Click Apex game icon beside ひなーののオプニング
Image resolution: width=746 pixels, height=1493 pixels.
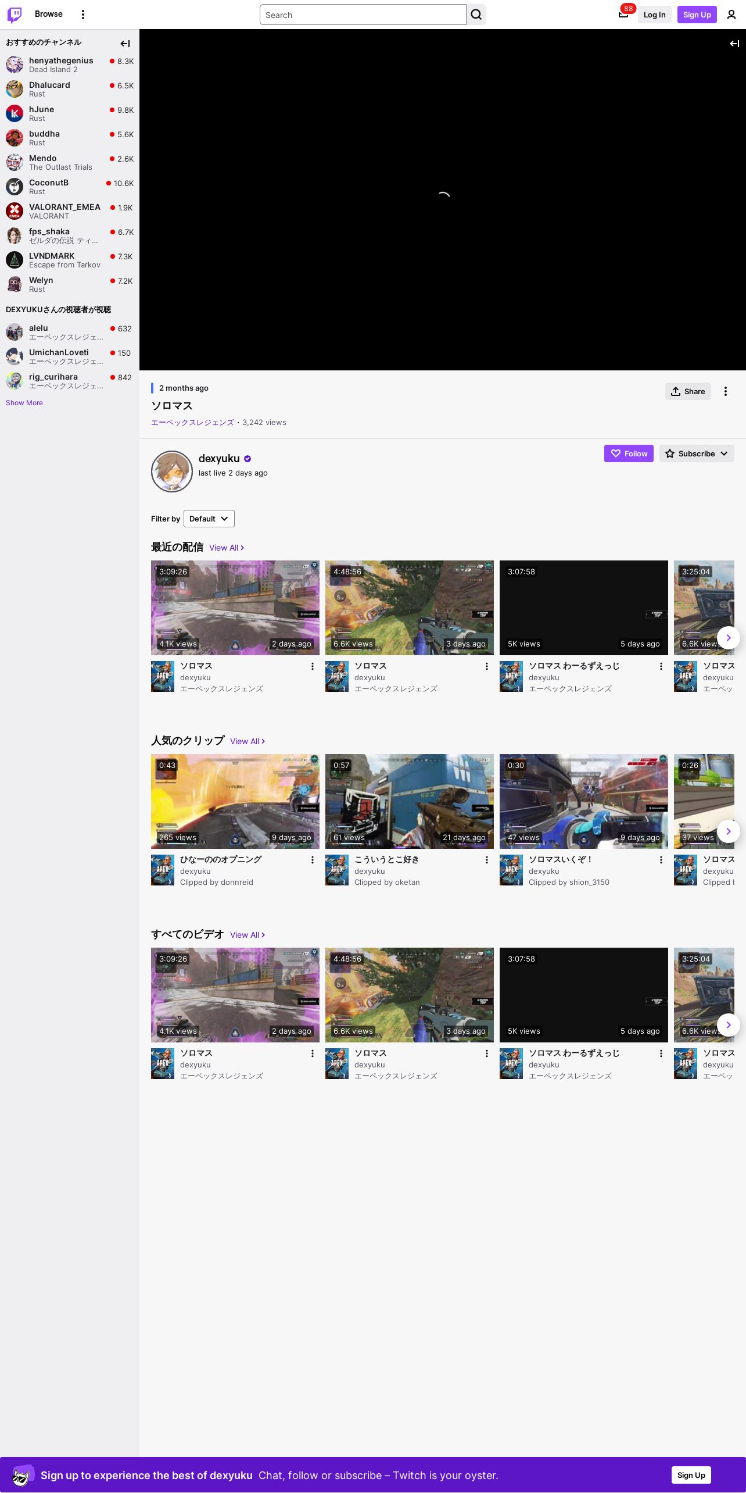[x=163, y=870]
